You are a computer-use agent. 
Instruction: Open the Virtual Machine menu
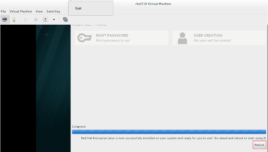(x=21, y=11)
